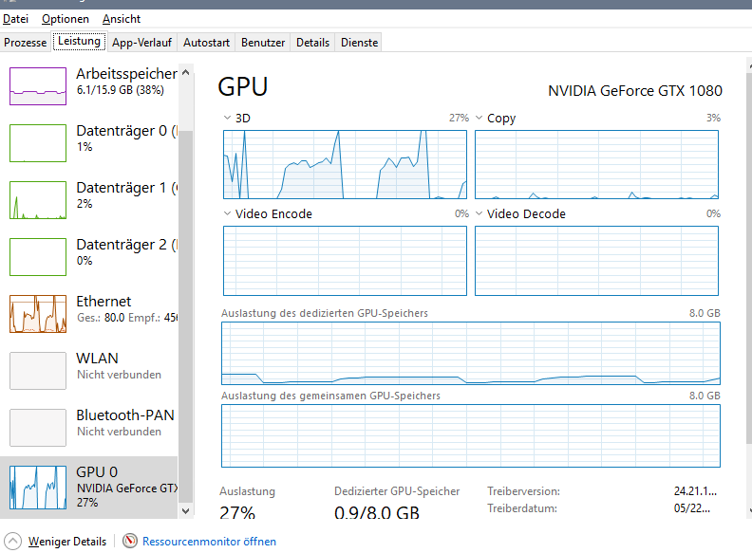Open the Copy engine dropdown chevron
Viewport: 752px width, 553px height.
[479, 118]
